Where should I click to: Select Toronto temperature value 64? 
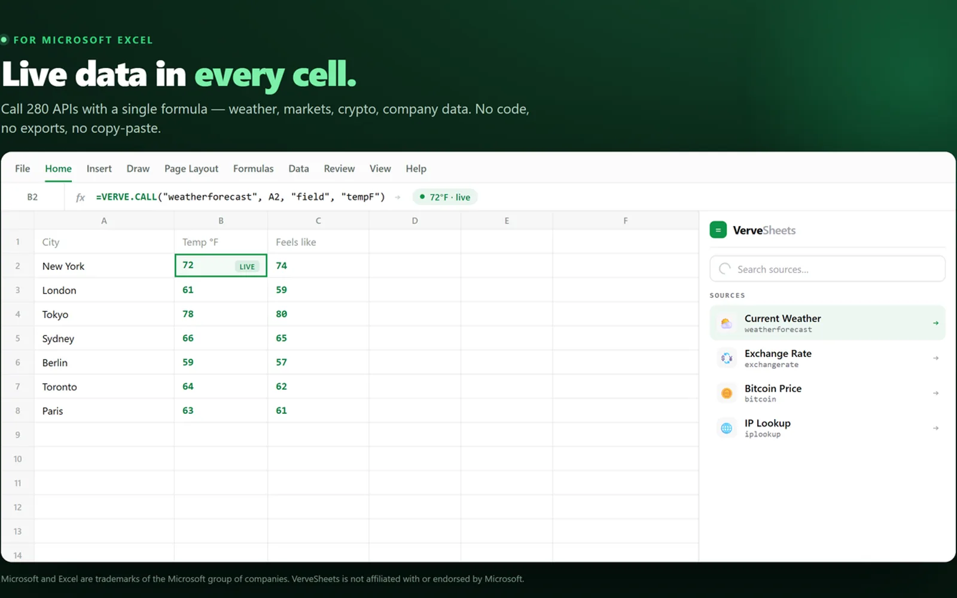tap(221, 387)
